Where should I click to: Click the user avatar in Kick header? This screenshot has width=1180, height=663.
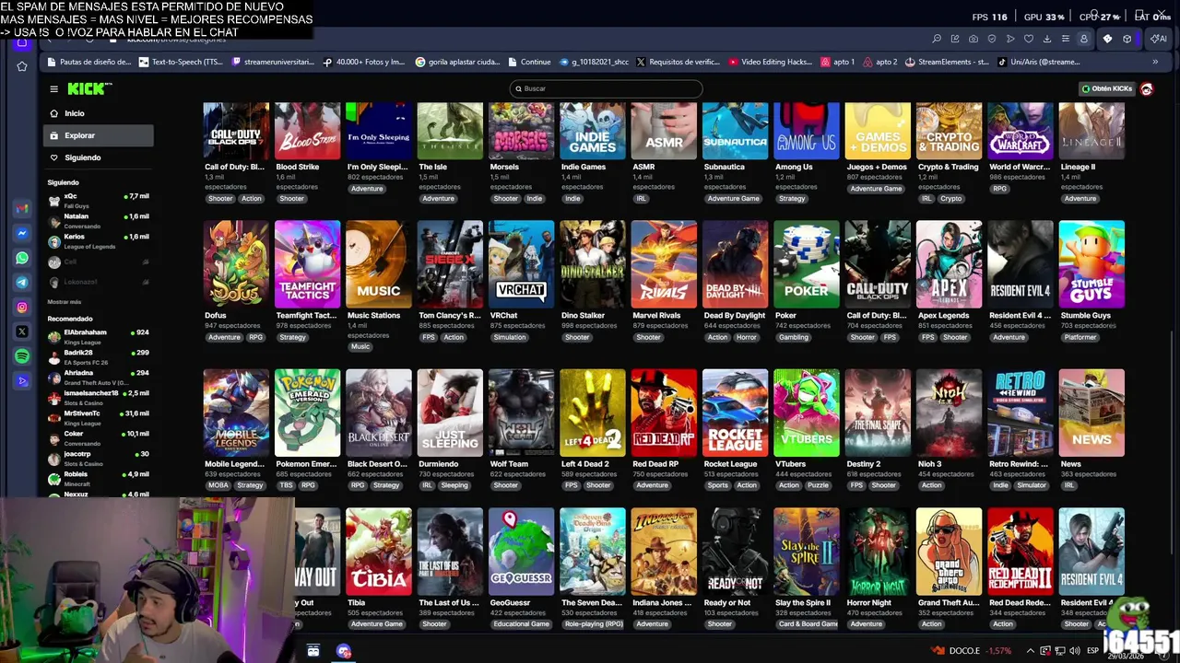(1147, 88)
